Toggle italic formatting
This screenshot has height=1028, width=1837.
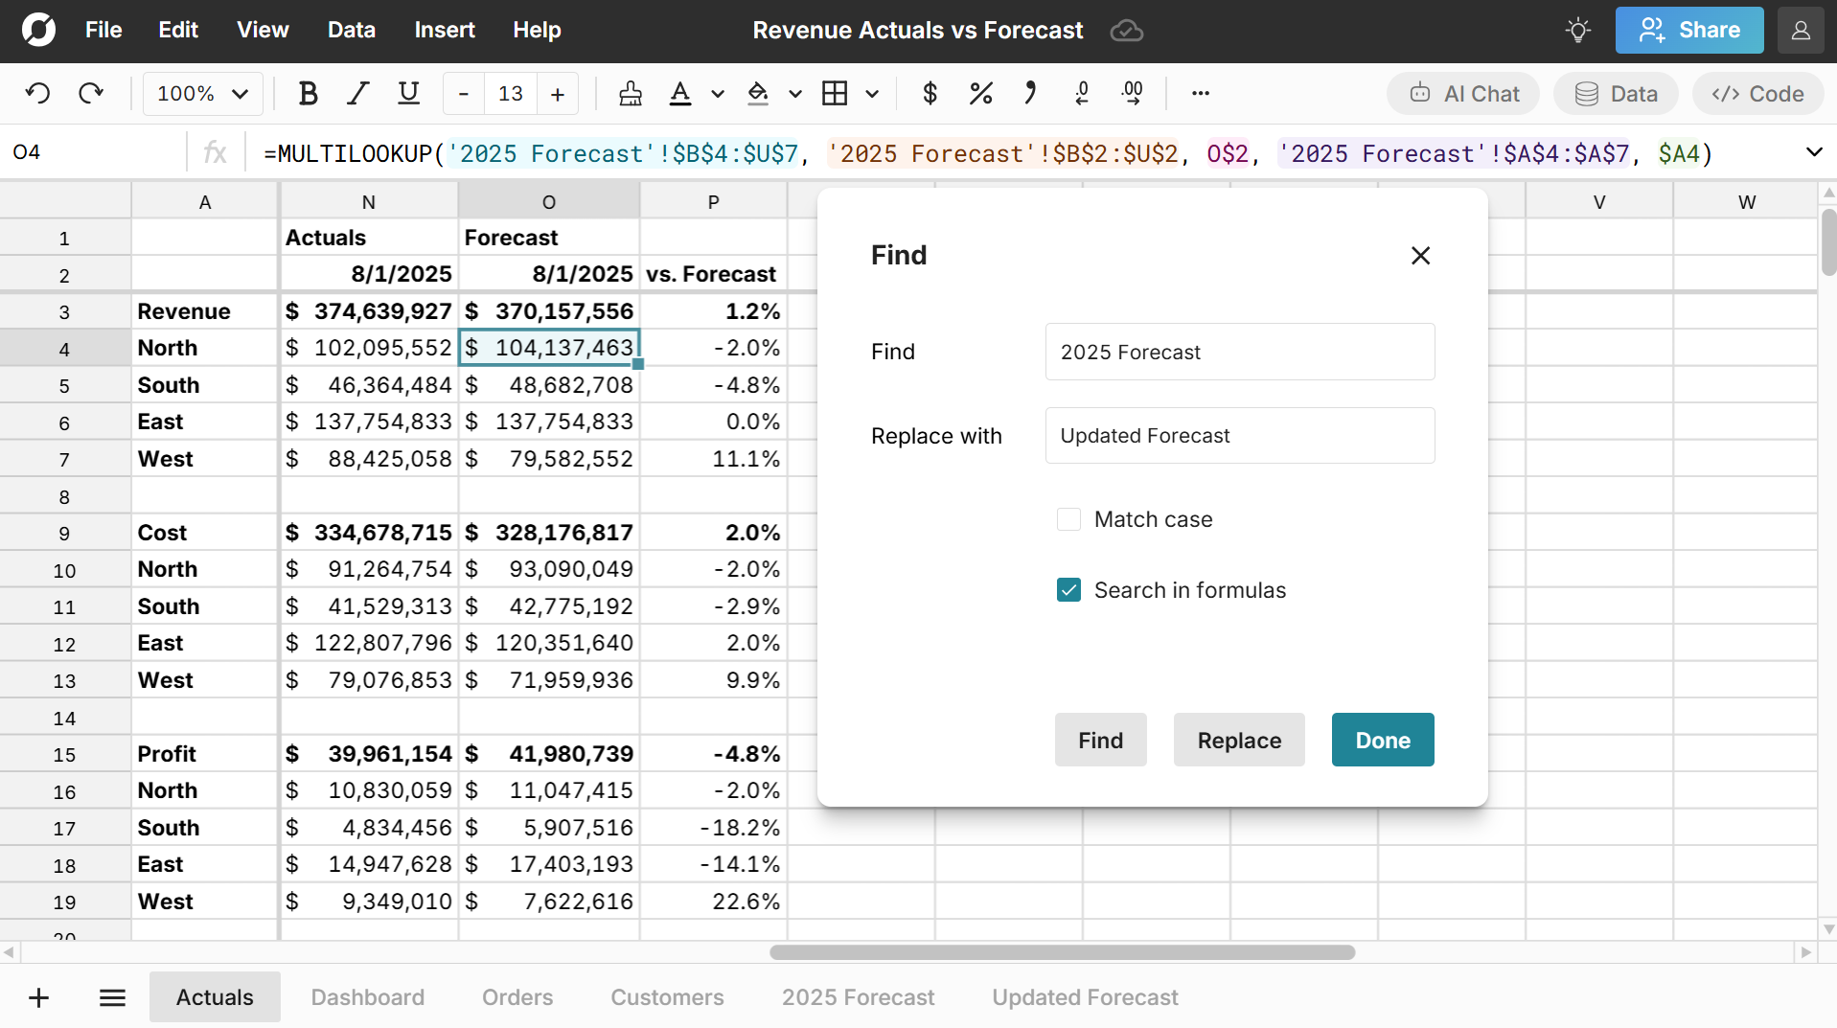[x=358, y=93]
